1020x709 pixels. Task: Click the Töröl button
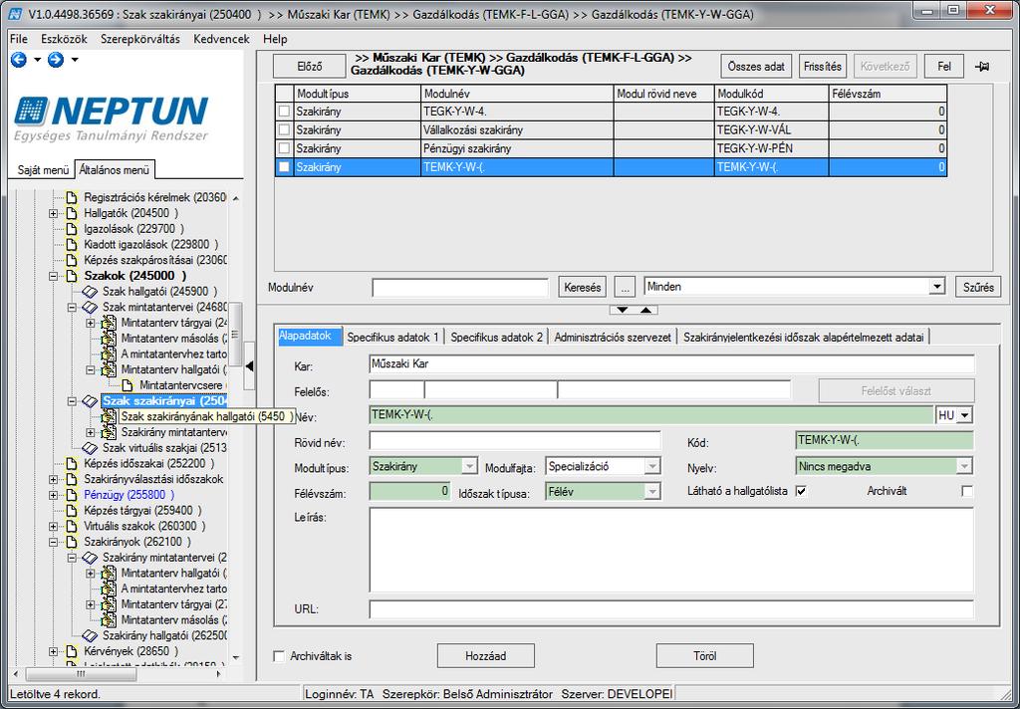[x=705, y=655]
